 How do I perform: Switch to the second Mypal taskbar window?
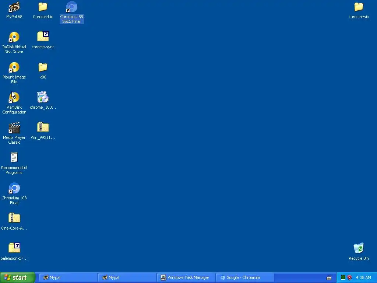click(x=127, y=277)
